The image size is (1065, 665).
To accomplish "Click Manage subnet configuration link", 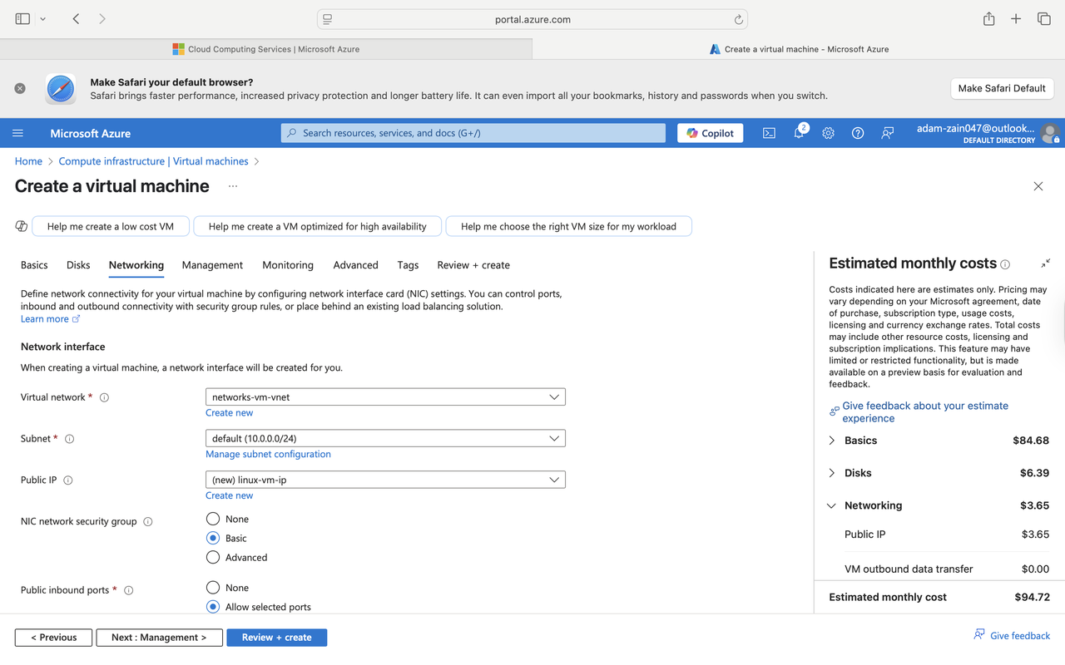I will coord(268,455).
